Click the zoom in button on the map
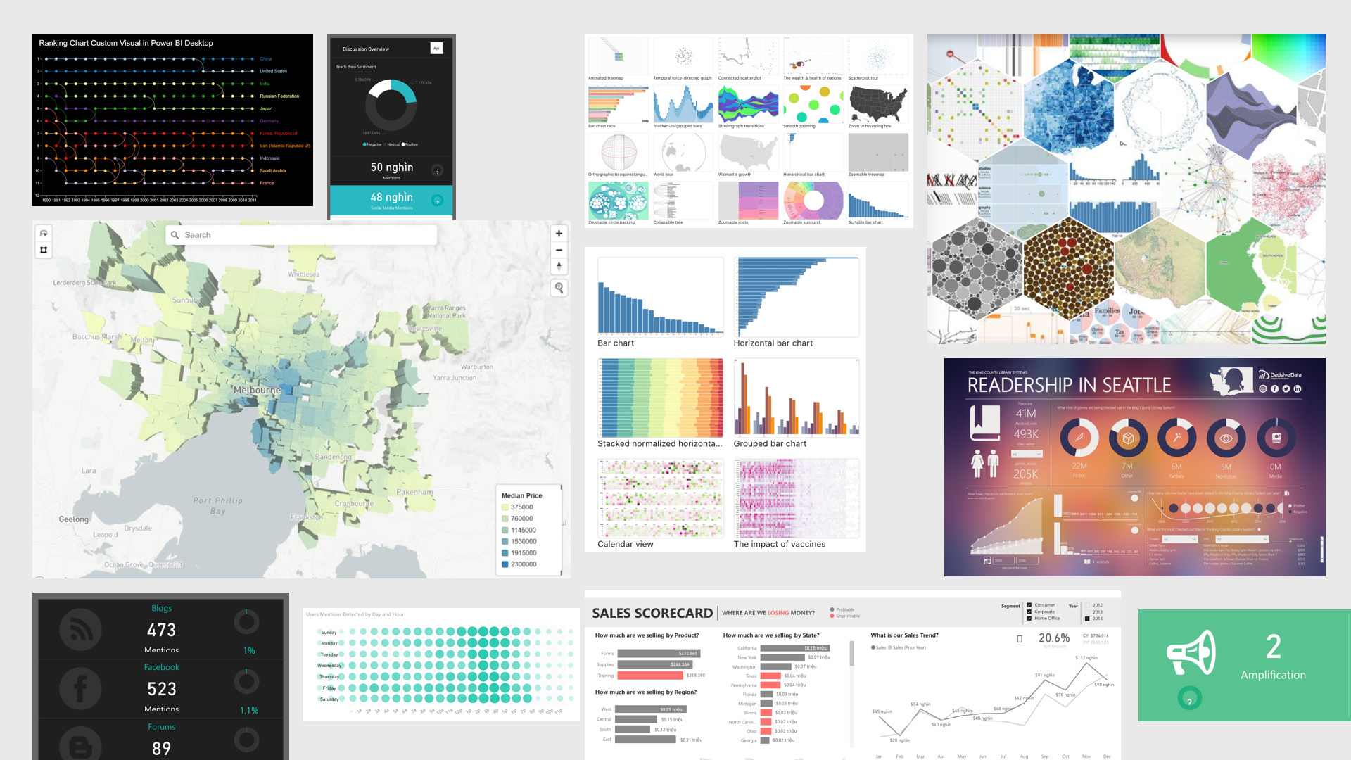 click(x=559, y=234)
